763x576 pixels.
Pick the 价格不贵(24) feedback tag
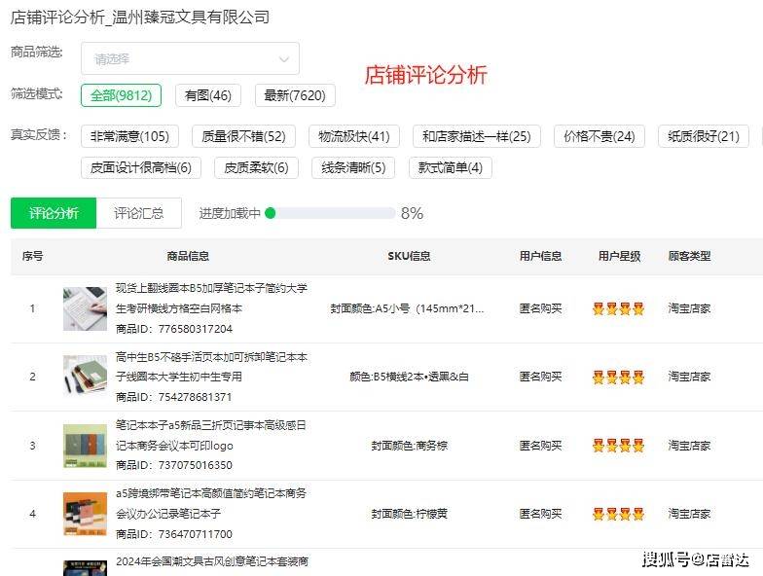(599, 136)
